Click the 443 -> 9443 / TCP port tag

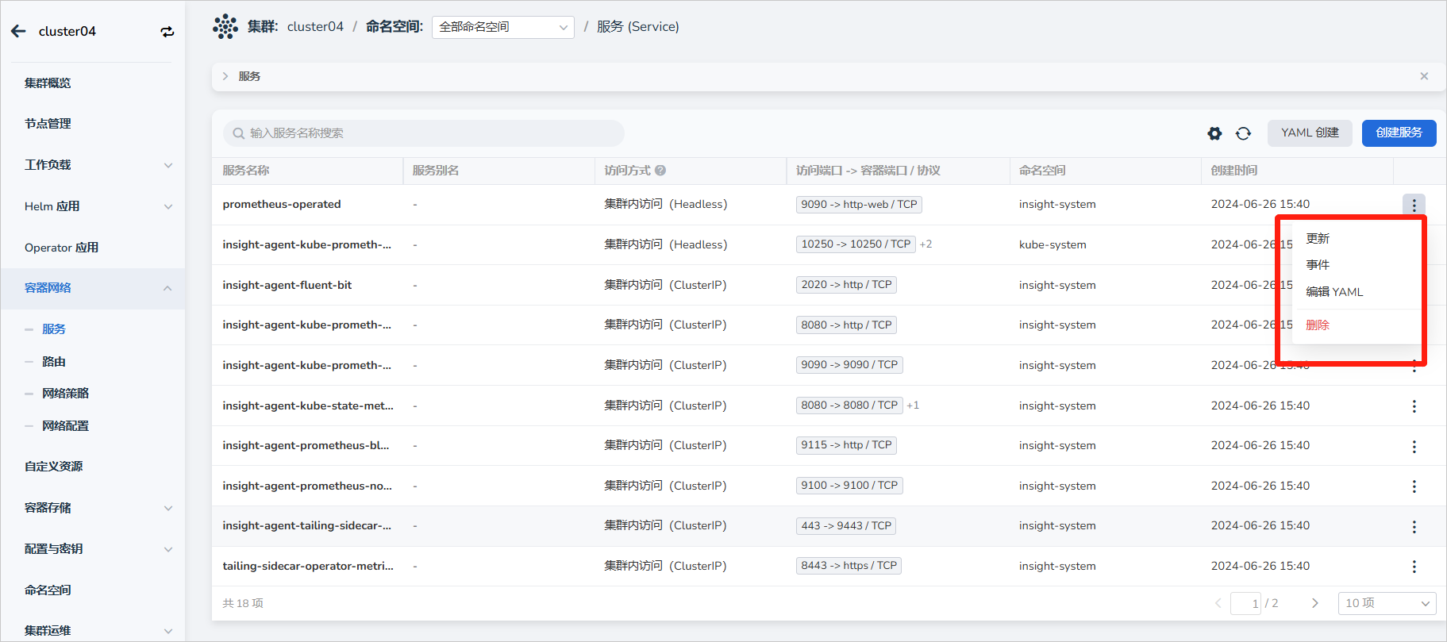click(846, 526)
